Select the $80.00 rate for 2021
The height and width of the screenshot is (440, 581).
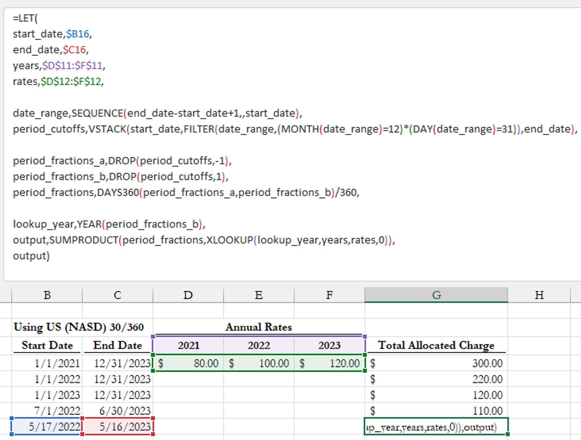click(x=188, y=363)
